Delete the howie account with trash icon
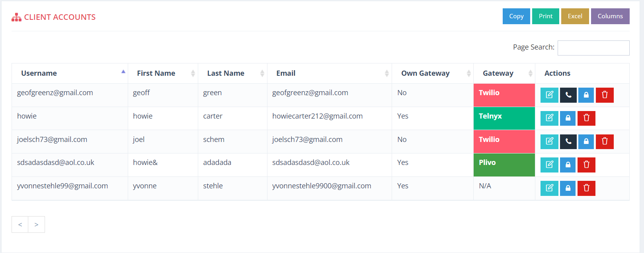This screenshot has width=644, height=253. click(586, 118)
